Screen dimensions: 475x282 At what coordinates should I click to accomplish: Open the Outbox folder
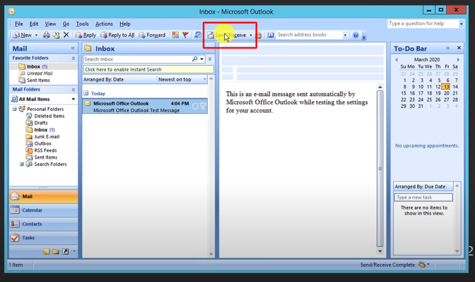[39, 144]
